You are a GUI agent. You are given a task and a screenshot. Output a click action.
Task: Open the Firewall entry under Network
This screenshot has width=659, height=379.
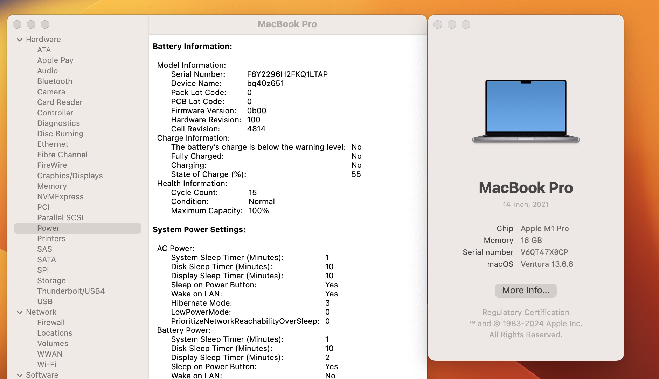pyautogui.click(x=51, y=322)
